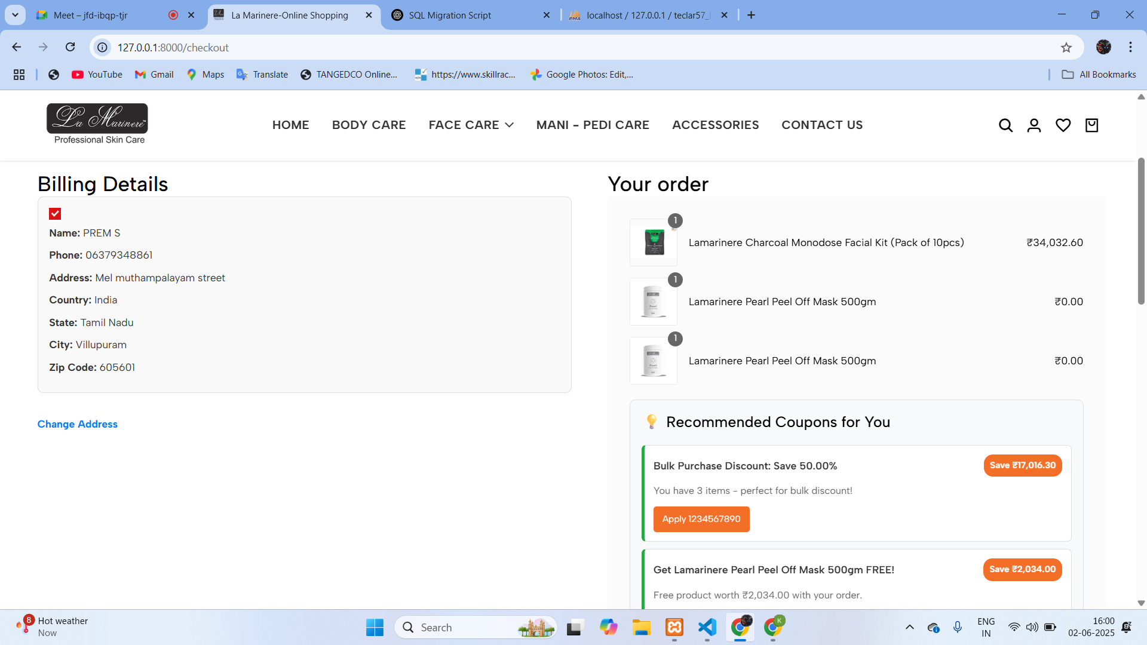Open the ENG IN language indicator
Screen dimensions: 1147x645
(x=986, y=627)
